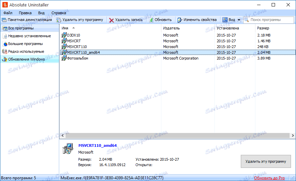This screenshot has width=296, height=181.
Task: Click the Все программы sidebar icon
Action: [5, 28]
